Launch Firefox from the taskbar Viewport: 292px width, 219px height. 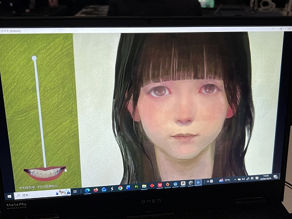click(x=96, y=190)
